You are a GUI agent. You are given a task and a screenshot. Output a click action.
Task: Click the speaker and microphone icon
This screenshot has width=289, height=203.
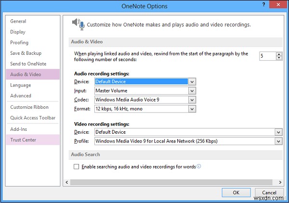point(78,24)
